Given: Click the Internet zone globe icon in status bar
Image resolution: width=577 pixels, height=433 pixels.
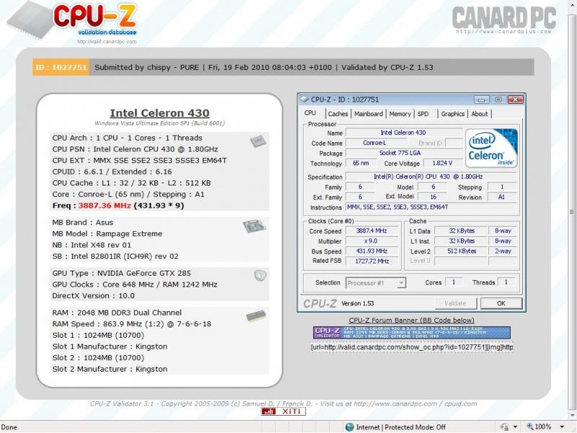Looking at the screenshot, I should coord(350,427).
